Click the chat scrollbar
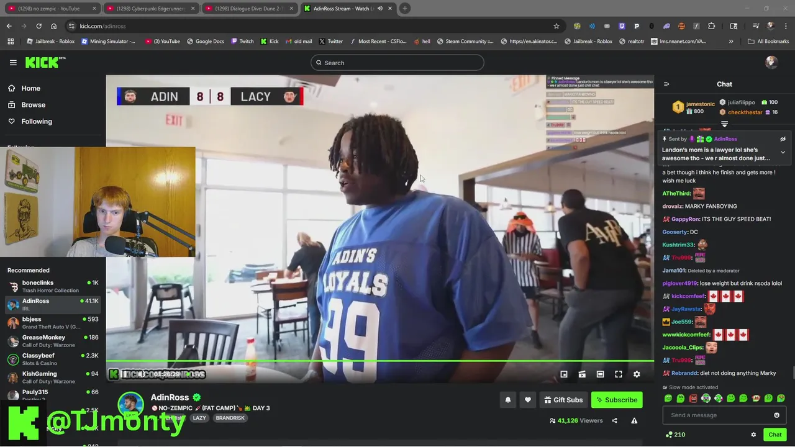This screenshot has width=795, height=447. [x=793, y=372]
